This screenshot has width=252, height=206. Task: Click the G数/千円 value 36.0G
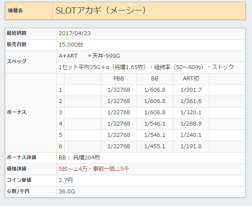point(67,191)
